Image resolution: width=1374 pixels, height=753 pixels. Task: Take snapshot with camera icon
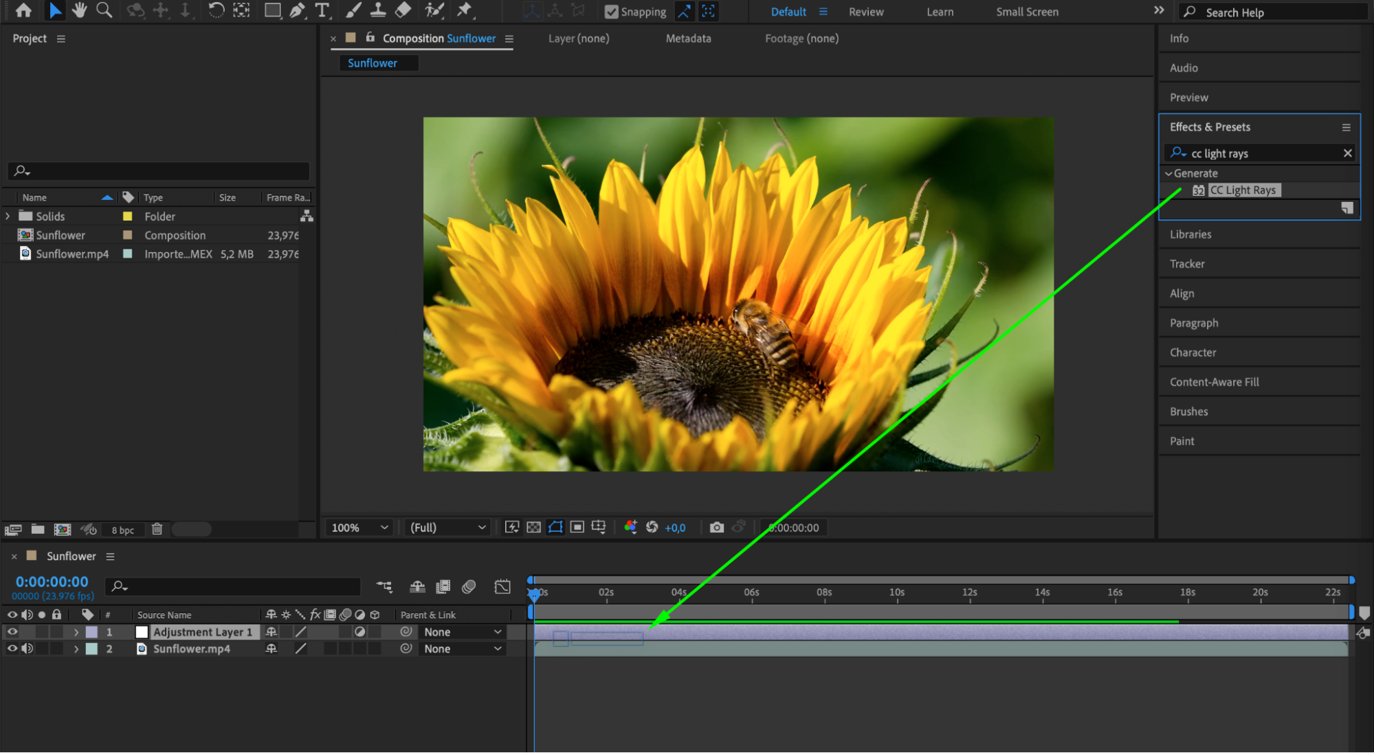(x=716, y=527)
